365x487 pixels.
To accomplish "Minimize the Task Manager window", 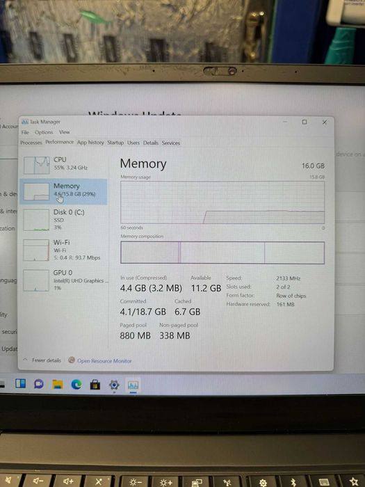I will [285, 122].
